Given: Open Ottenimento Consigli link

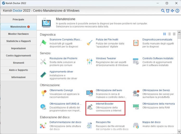Looking at the screenshot, I should coord(61,90).
